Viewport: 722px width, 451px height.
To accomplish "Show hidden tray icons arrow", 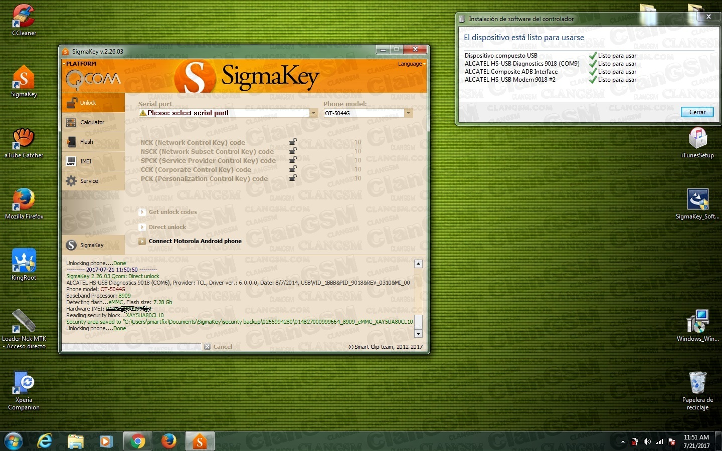I will click(x=623, y=441).
